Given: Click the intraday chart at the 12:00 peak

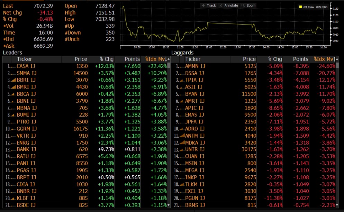Looking at the screenshot, I should (x=208, y=22).
